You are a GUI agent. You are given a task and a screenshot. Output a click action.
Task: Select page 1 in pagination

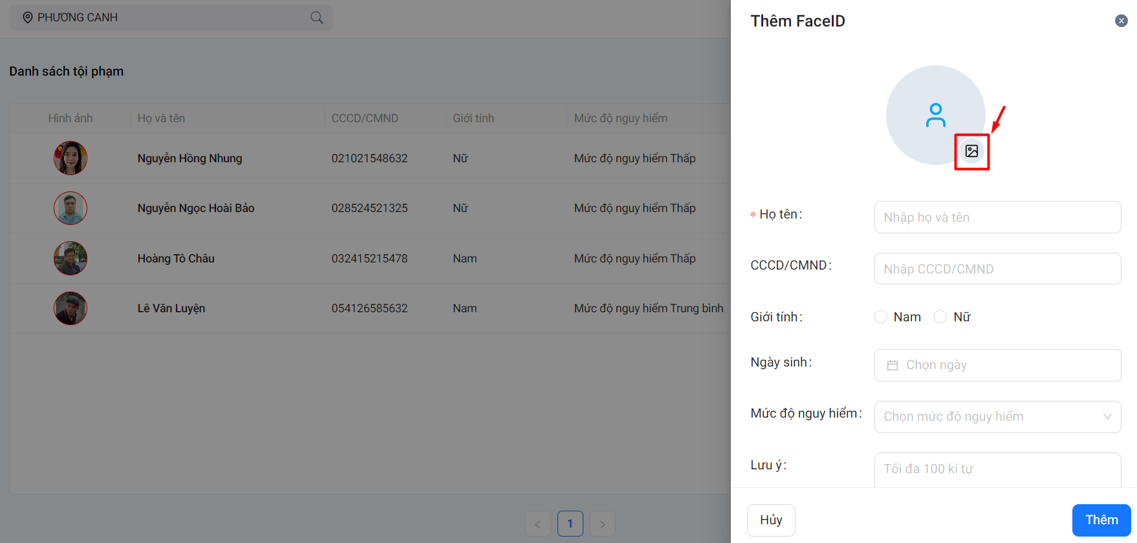click(x=570, y=524)
